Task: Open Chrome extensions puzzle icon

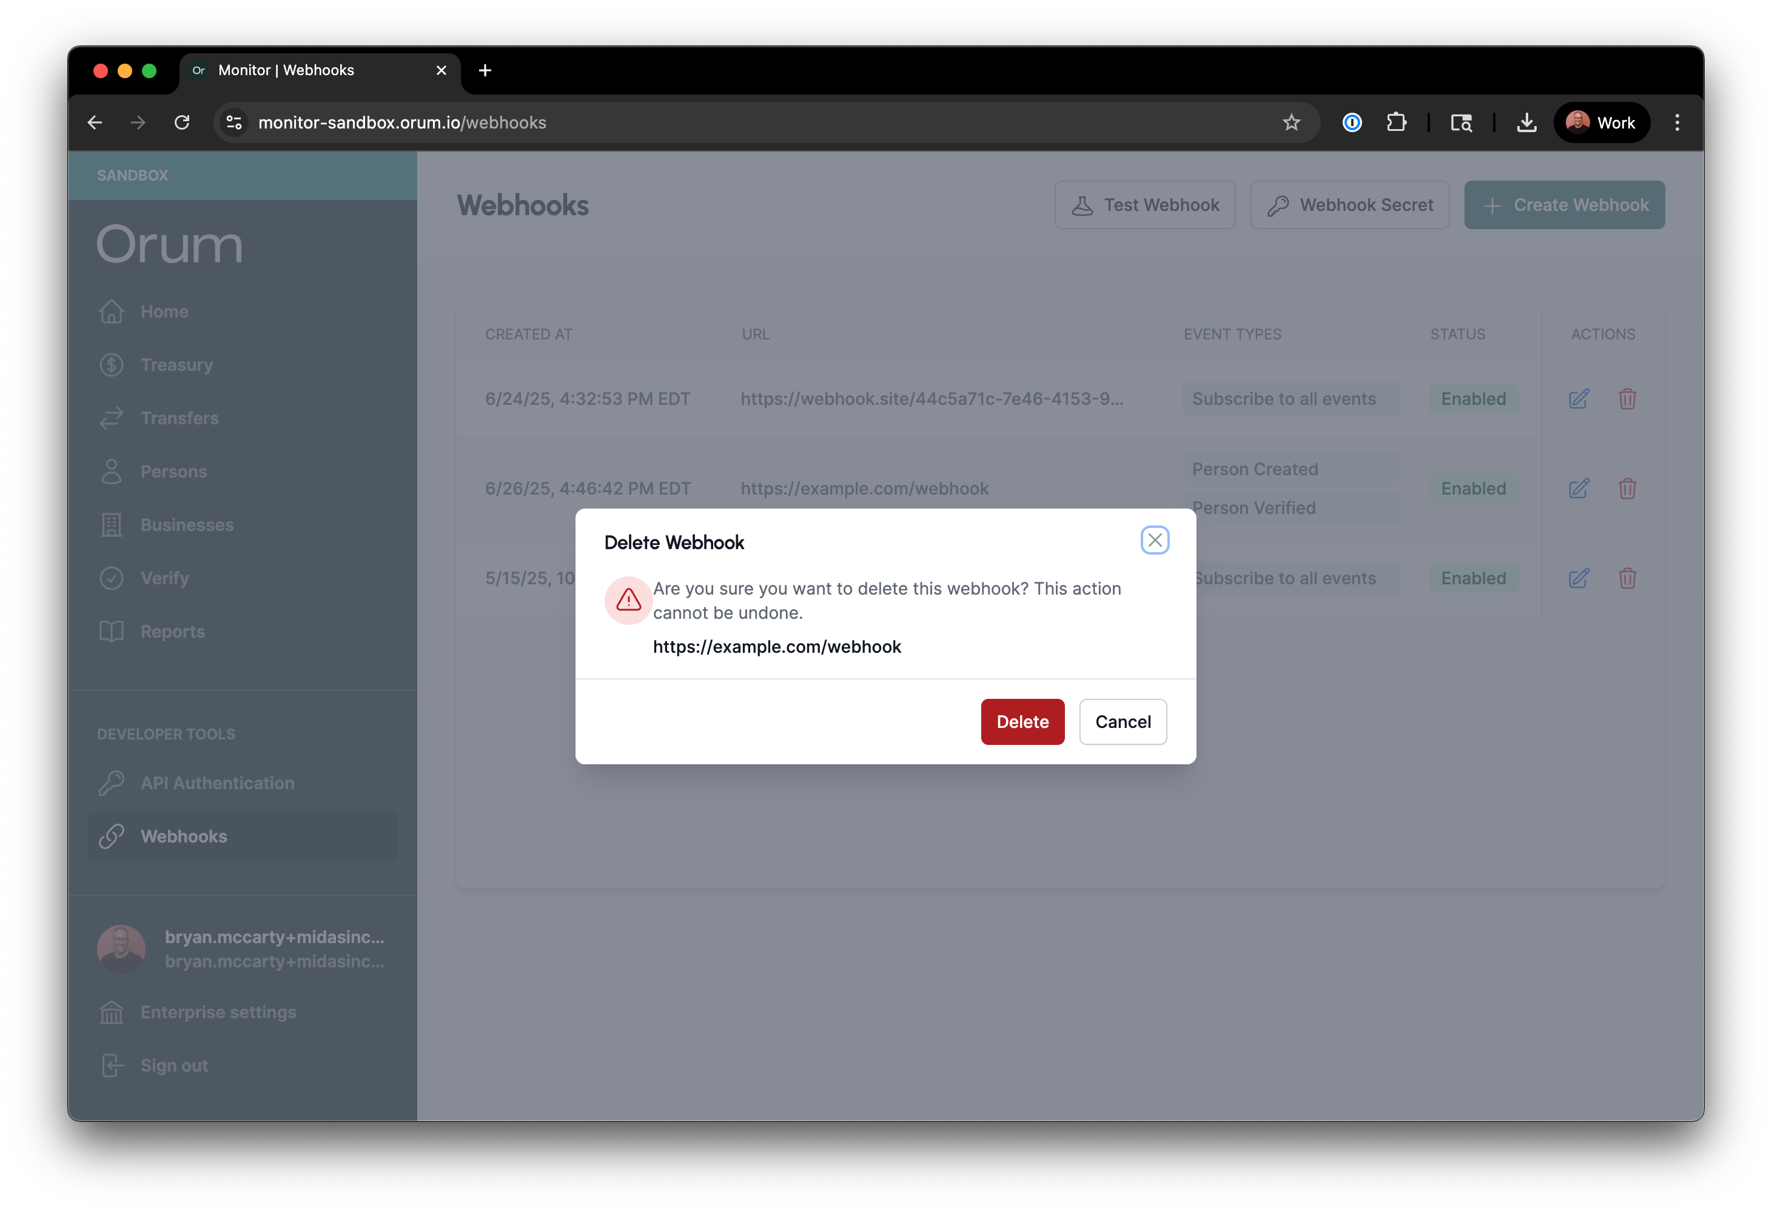Action: pyautogui.click(x=1395, y=122)
